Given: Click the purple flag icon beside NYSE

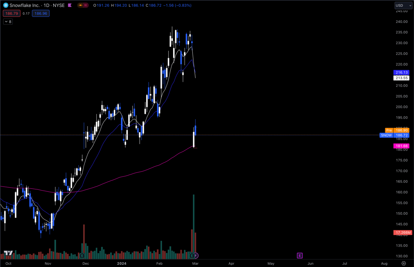Looking at the screenshot, I should [x=70, y=5].
